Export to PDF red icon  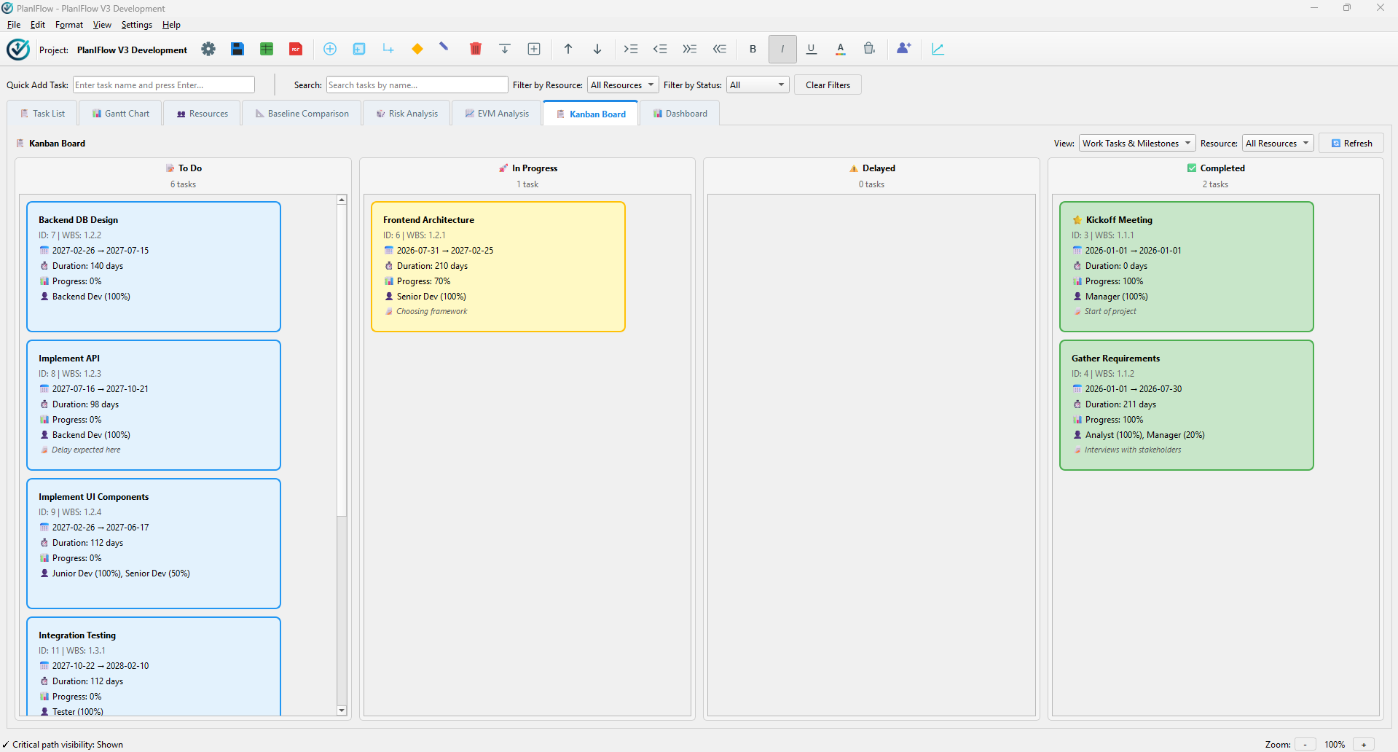click(x=296, y=49)
